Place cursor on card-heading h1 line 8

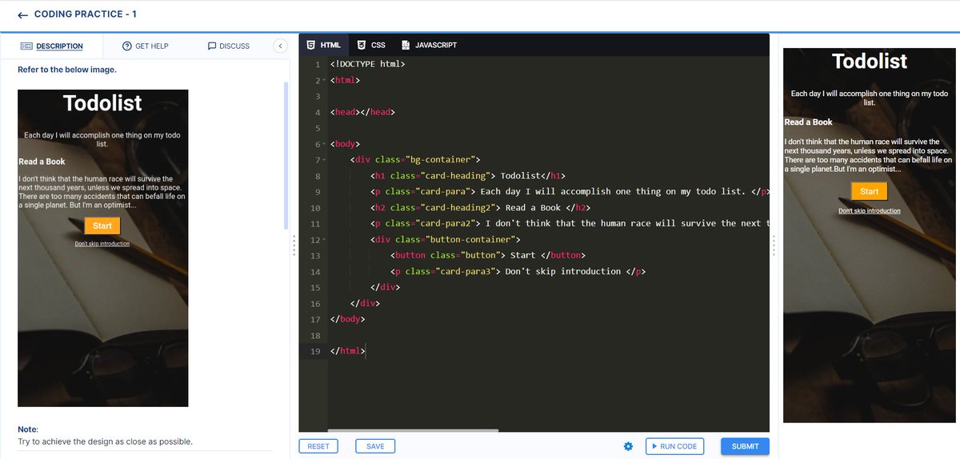coord(468,176)
